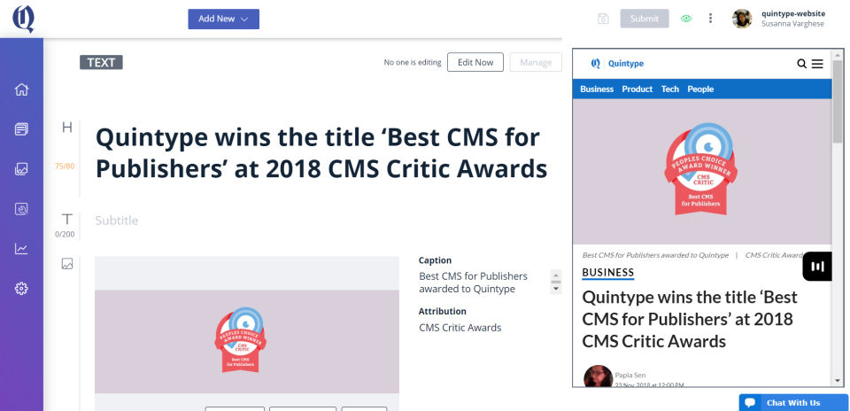
Task: Click the Quintype logo in preview
Action: [617, 64]
